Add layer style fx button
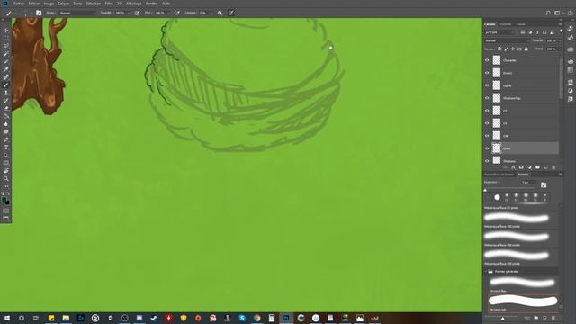Screen dimensions: 576x324 point(513,167)
